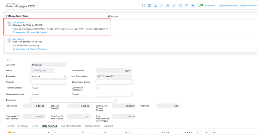Viewport: 257px width, 135px height.
Task: Click Editar on the 30 de Mayo comment
Action: tap(31, 33)
